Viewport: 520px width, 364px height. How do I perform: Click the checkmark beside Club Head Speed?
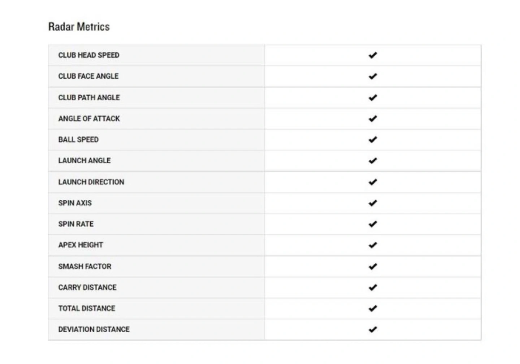point(373,55)
